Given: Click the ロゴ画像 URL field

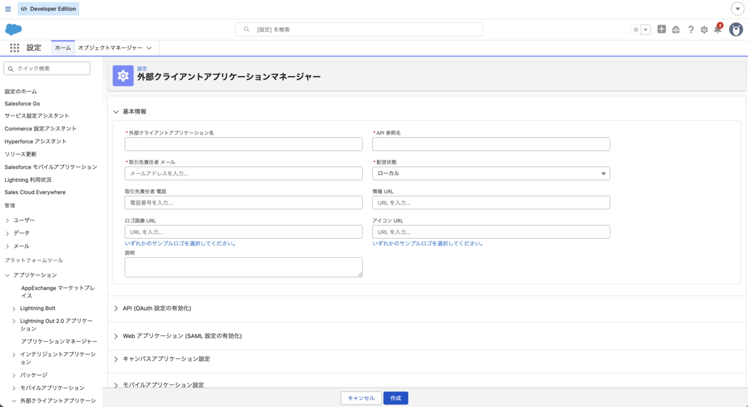Looking at the screenshot, I should (244, 232).
